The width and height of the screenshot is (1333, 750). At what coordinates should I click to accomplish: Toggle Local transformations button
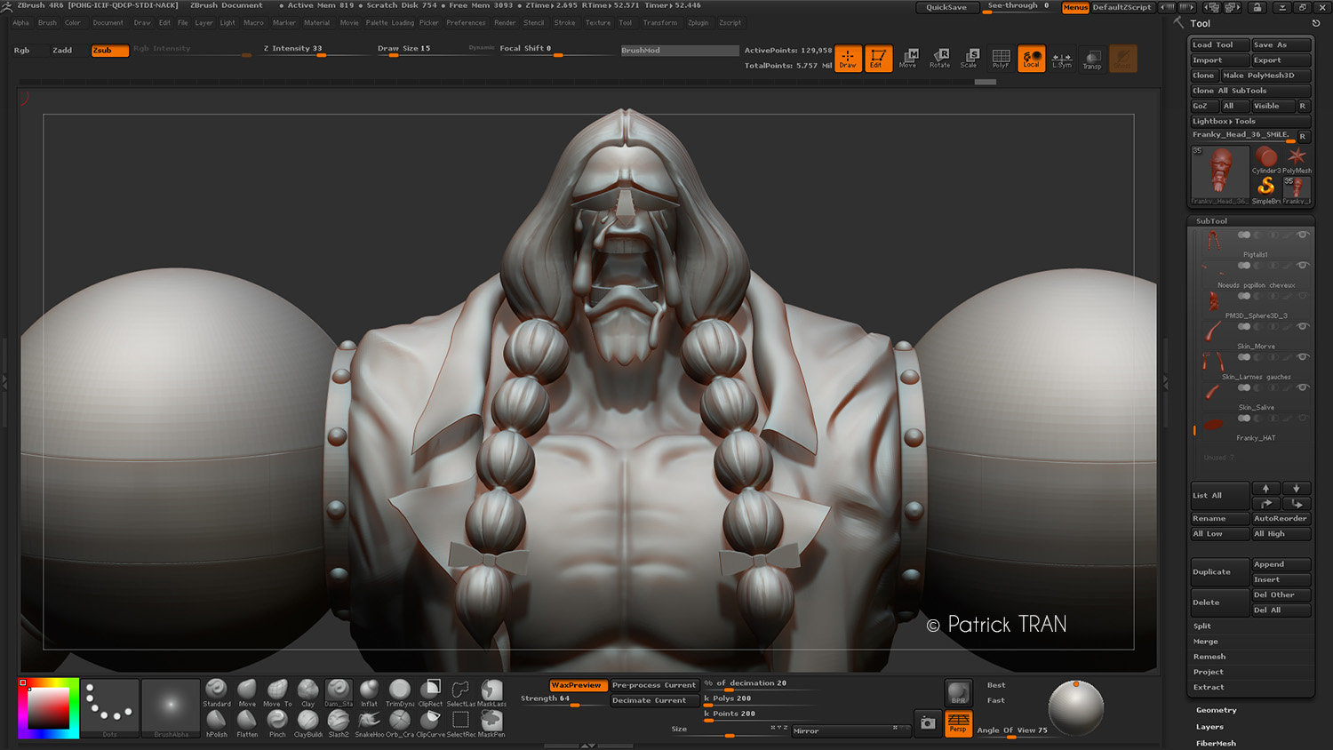pyautogui.click(x=1031, y=59)
